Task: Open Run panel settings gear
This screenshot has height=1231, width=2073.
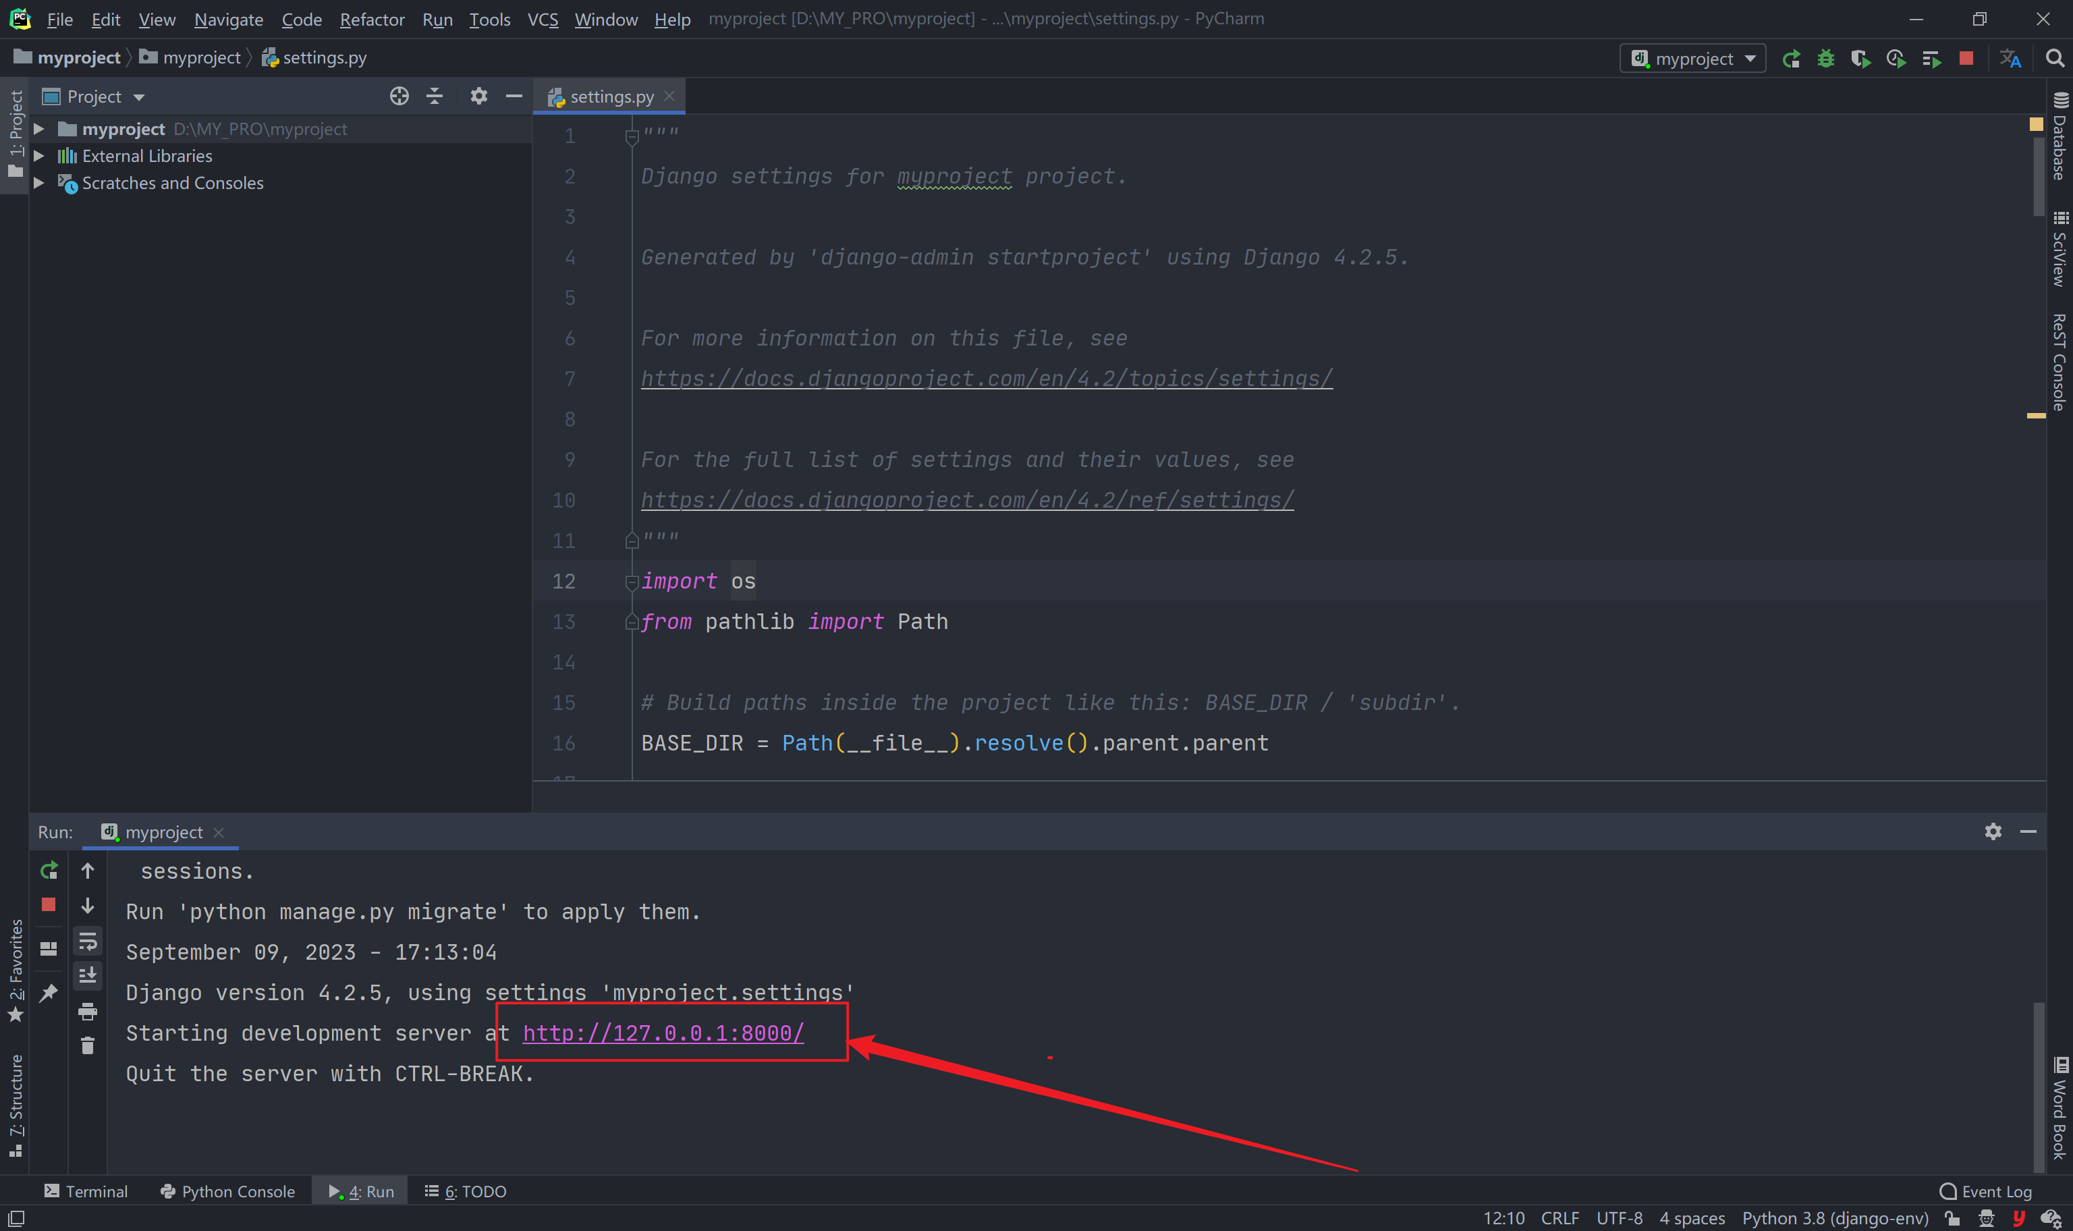Action: tap(1993, 831)
